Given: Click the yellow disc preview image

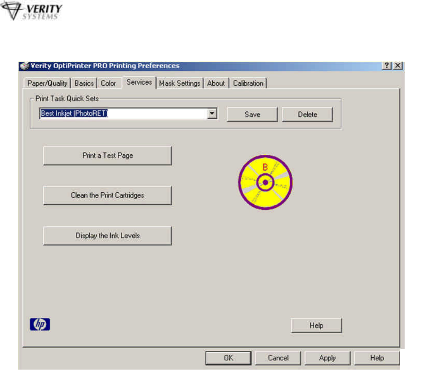Looking at the screenshot, I should (x=265, y=182).
